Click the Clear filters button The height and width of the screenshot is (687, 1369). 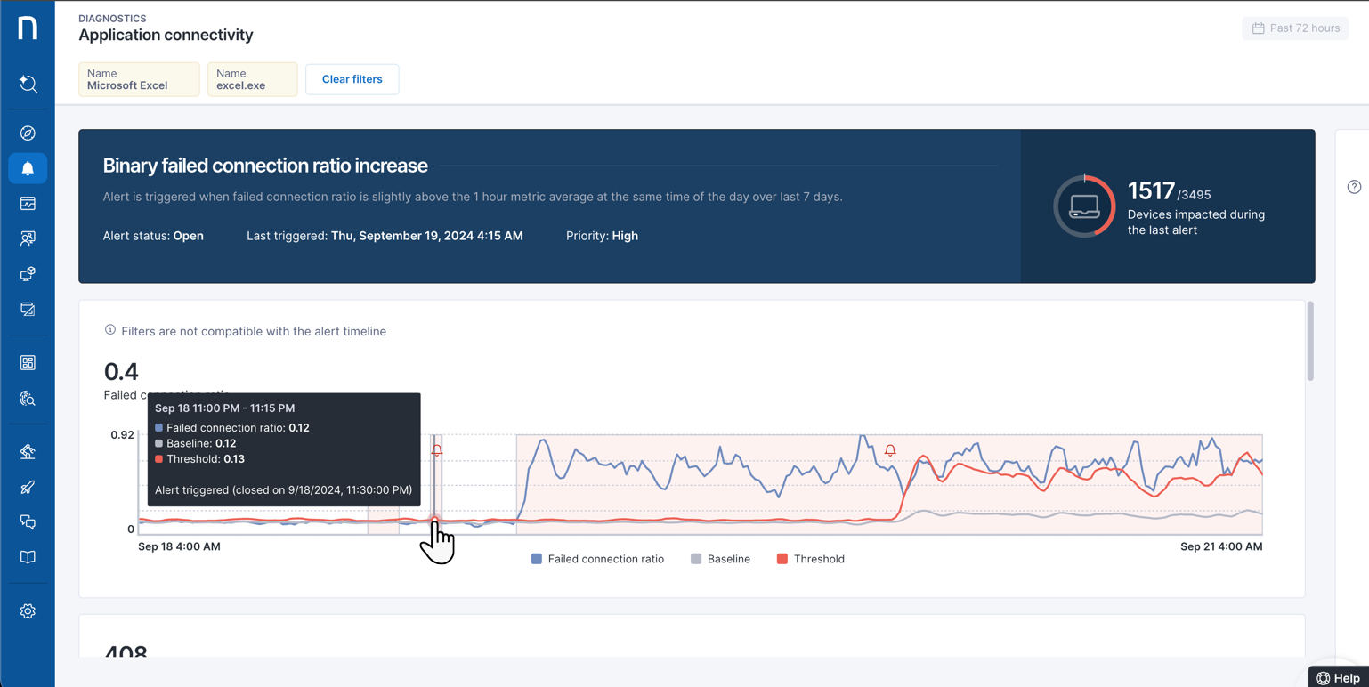(352, 79)
